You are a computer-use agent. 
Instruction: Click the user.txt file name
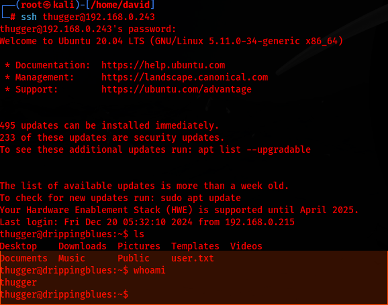pyautogui.click(x=193, y=258)
